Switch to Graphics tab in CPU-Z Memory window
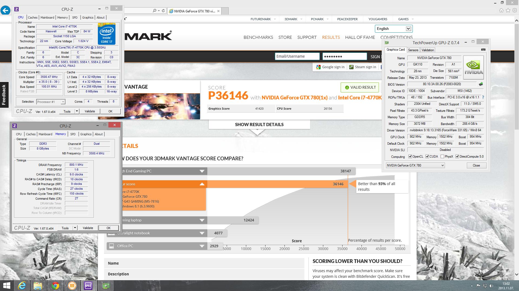Image resolution: width=519 pixels, height=291 pixels. pyautogui.click(x=86, y=134)
